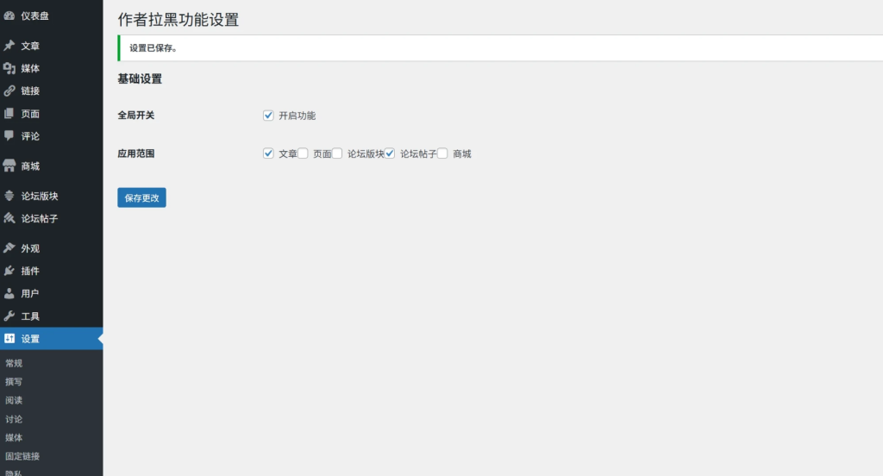Click the 开启功能 checkbox label text
The image size is (883, 476).
tap(297, 116)
